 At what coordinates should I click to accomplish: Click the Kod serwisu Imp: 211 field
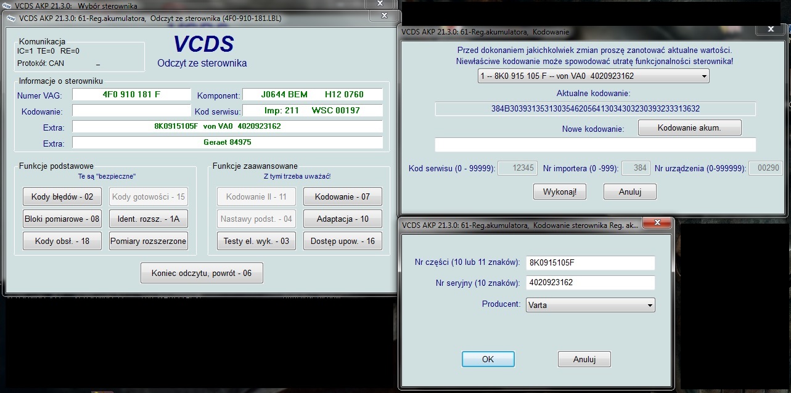[x=313, y=110]
